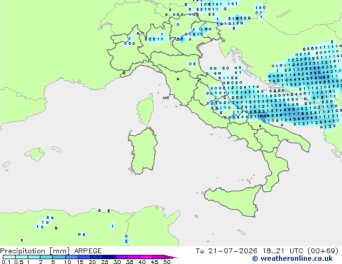The width and height of the screenshot is (342, 264).
Task: Click the '25' legend scale label
Action: 105,262
